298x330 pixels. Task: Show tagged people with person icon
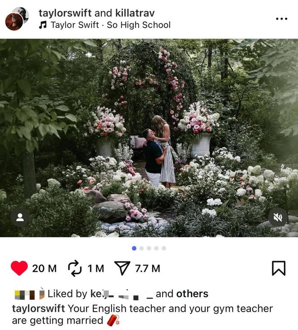[20, 217]
